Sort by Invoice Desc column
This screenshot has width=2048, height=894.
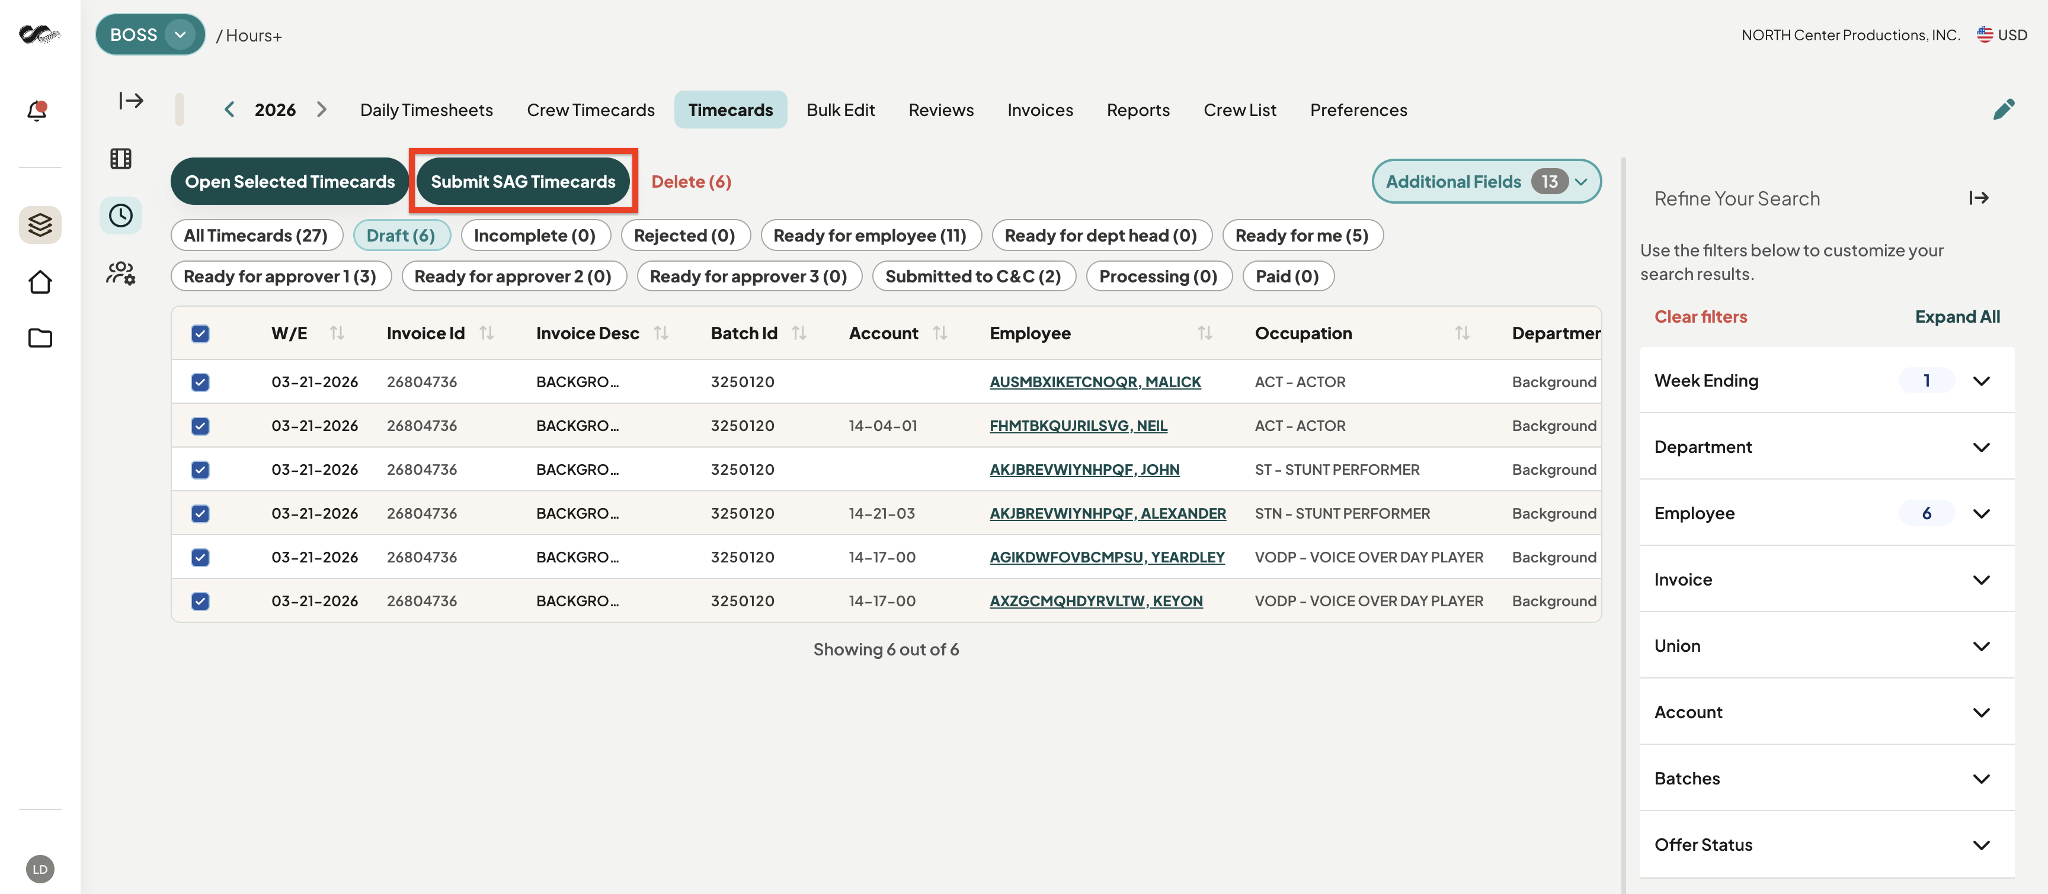[661, 333]
